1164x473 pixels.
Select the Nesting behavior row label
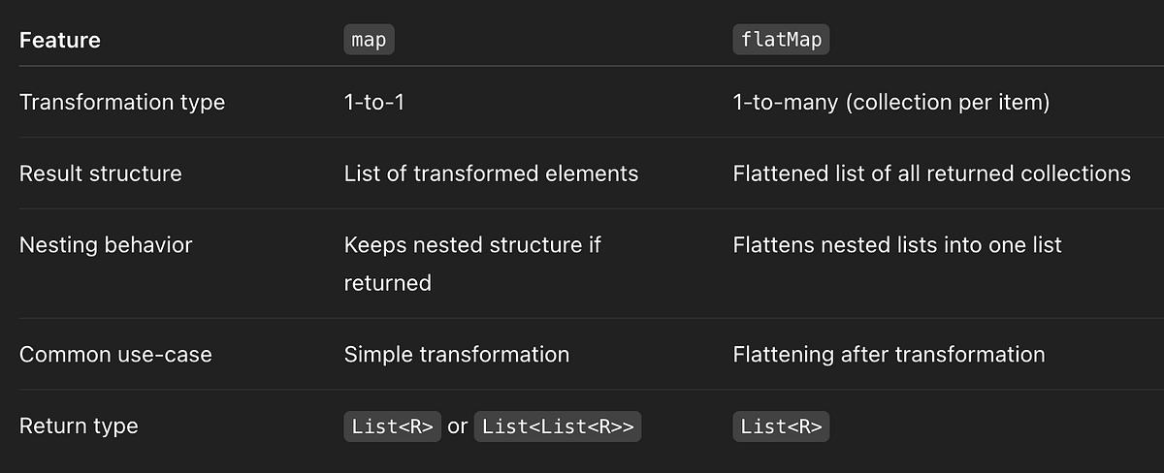[106, 245]
